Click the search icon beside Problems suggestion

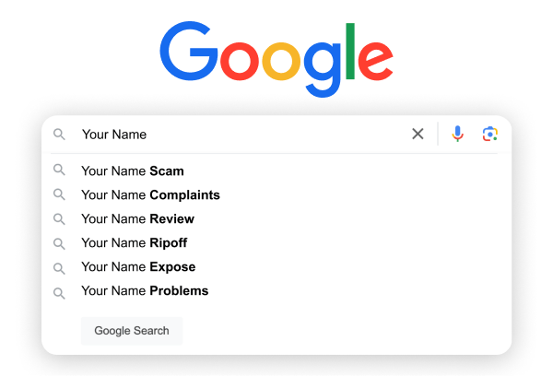(59, 292)
